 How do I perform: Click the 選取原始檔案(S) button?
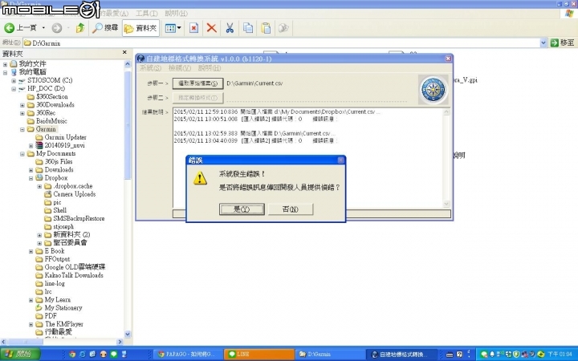tap(198, 83)
